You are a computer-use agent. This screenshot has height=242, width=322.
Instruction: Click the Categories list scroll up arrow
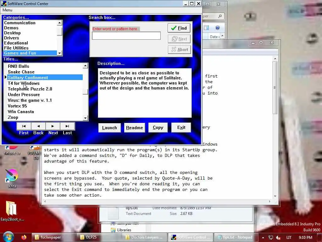pyautogui.click(x=59, y=23)
